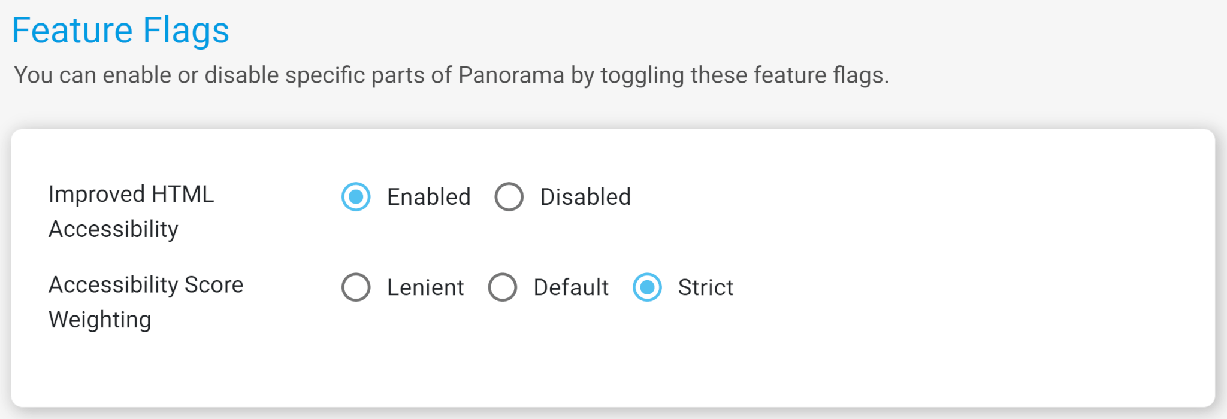1227x419 pixels.
Task: Click the word "Weighting" in second setting
Action: point(100,320)
